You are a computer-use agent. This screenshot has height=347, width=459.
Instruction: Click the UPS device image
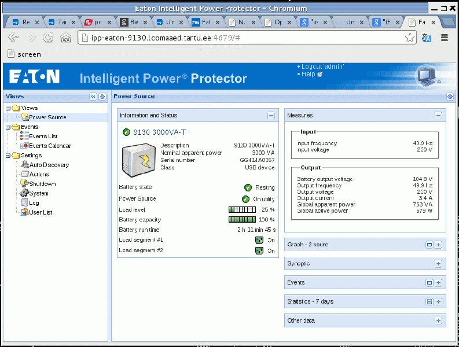139,160
